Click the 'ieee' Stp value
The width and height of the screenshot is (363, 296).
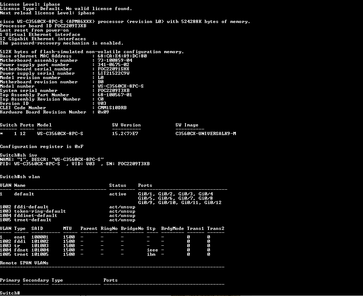click(x=152, y=250)
